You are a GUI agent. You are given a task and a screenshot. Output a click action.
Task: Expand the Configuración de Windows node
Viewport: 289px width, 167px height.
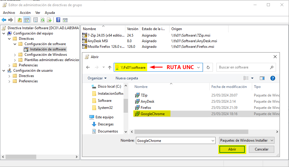(15, 55)
